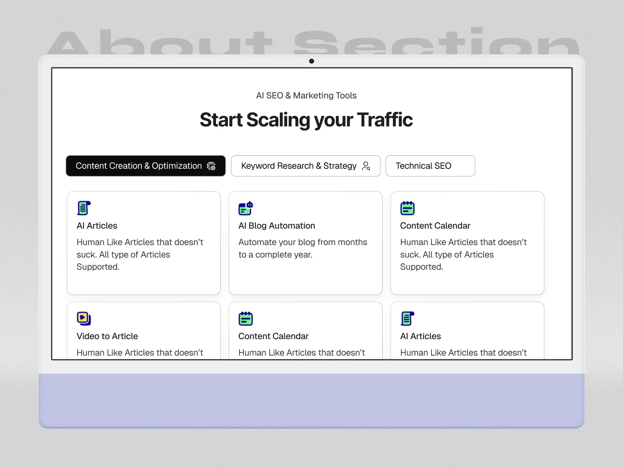The height and width of the screenshot is (467, 623).
Task: Open the Technical SEO tab
Action: [x=423, y=166]
